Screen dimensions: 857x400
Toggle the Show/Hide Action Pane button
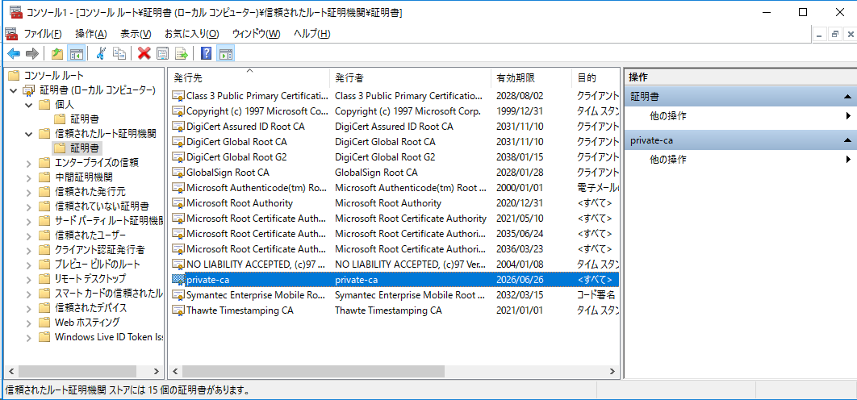pyautogui.click(x=225, y=53)
